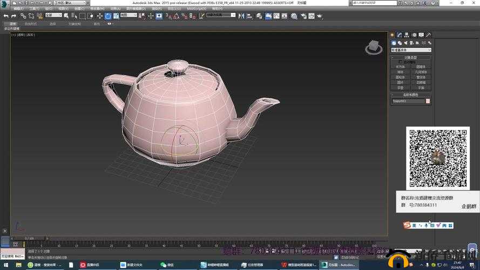Click the 平面 plane button
Viewport: 480px width, 270px height.
pyautogui.click(x=421, y=88)
